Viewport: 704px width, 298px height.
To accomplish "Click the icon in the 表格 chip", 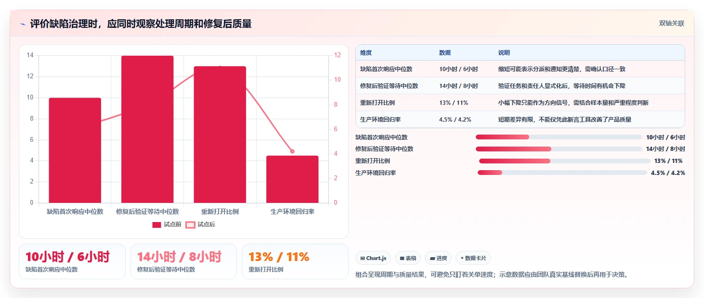I will click(402, 259).
